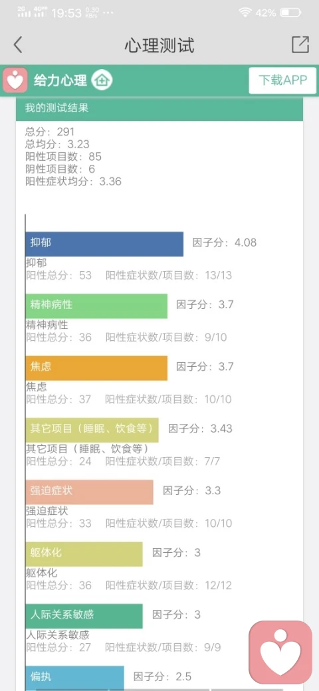Open the green house home icon
Screen dimensions: 319x691
point(102,80)
